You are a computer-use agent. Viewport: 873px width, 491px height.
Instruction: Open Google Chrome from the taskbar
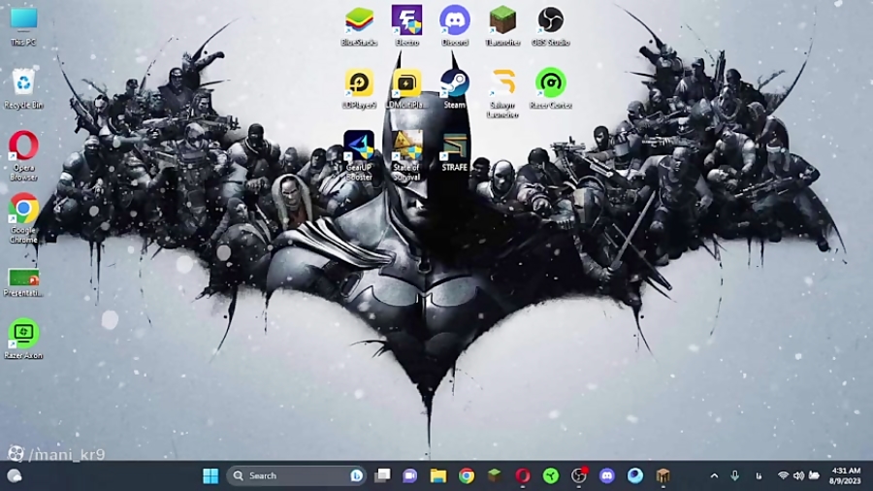pyautogui.click(x=467, y=476)
